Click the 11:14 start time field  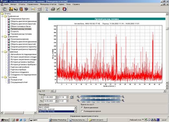click(62, 97)
